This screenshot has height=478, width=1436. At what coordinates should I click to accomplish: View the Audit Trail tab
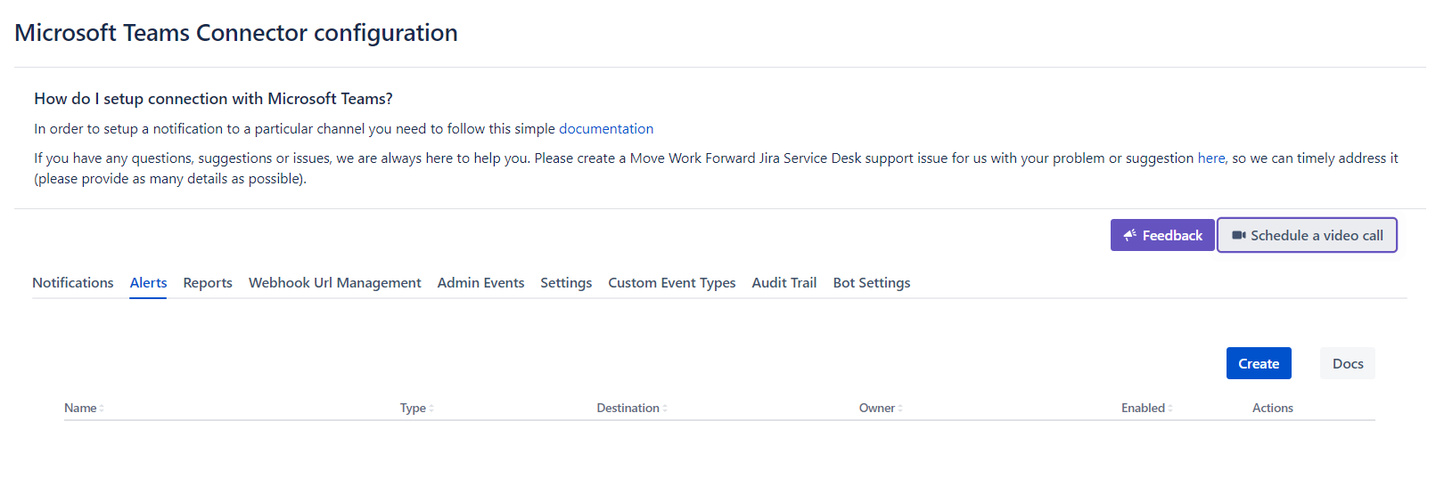(x=784, y=283)
